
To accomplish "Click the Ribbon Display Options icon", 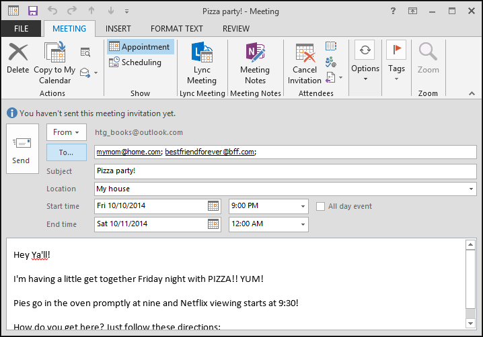I will [x=412, y=11].
